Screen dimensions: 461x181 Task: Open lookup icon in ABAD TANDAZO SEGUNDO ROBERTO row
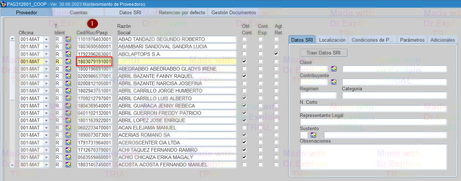click(68, 39)
